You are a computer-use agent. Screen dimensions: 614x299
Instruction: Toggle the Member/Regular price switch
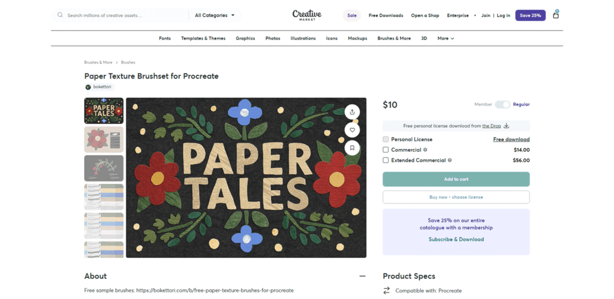click(x=502, y=104)
